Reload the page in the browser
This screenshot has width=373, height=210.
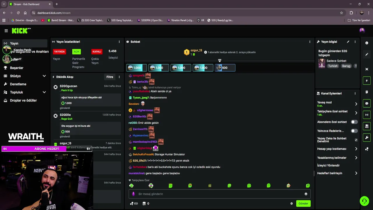pyautogui.click(x=18, y=13)
